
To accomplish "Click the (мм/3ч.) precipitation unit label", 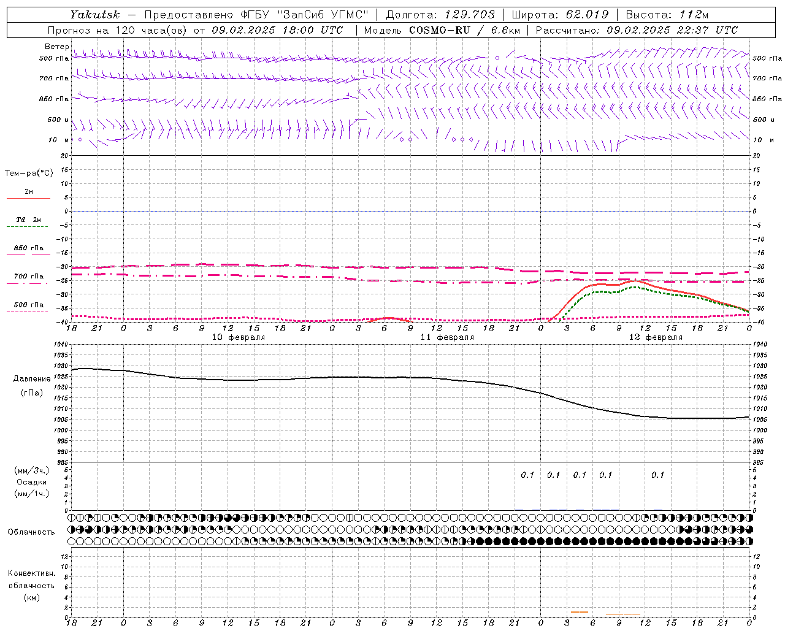I will point(32,470).
